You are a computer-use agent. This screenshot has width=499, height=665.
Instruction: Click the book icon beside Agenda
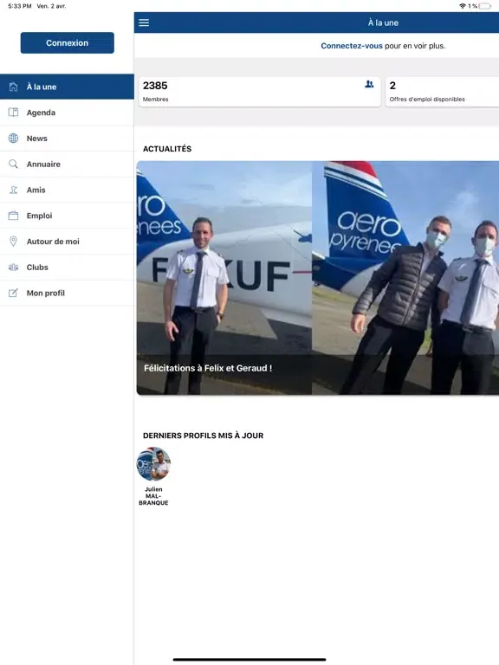[13, 113]
